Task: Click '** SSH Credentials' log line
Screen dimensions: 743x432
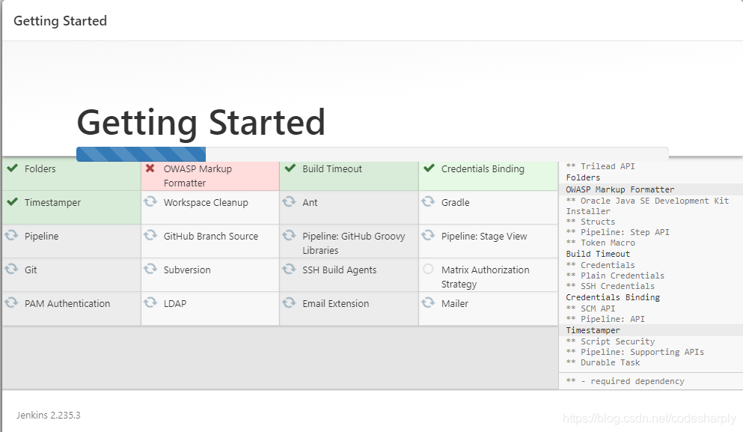Action: 611,286
